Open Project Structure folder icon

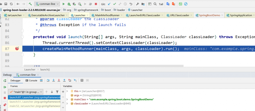143,4
